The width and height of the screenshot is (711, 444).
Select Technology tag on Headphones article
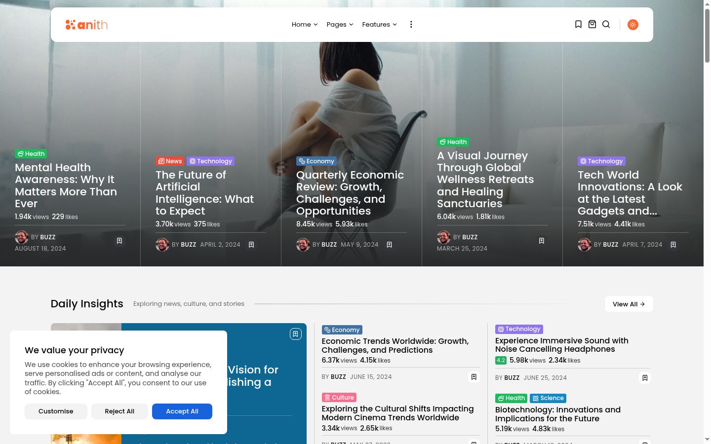pos(519,329)
